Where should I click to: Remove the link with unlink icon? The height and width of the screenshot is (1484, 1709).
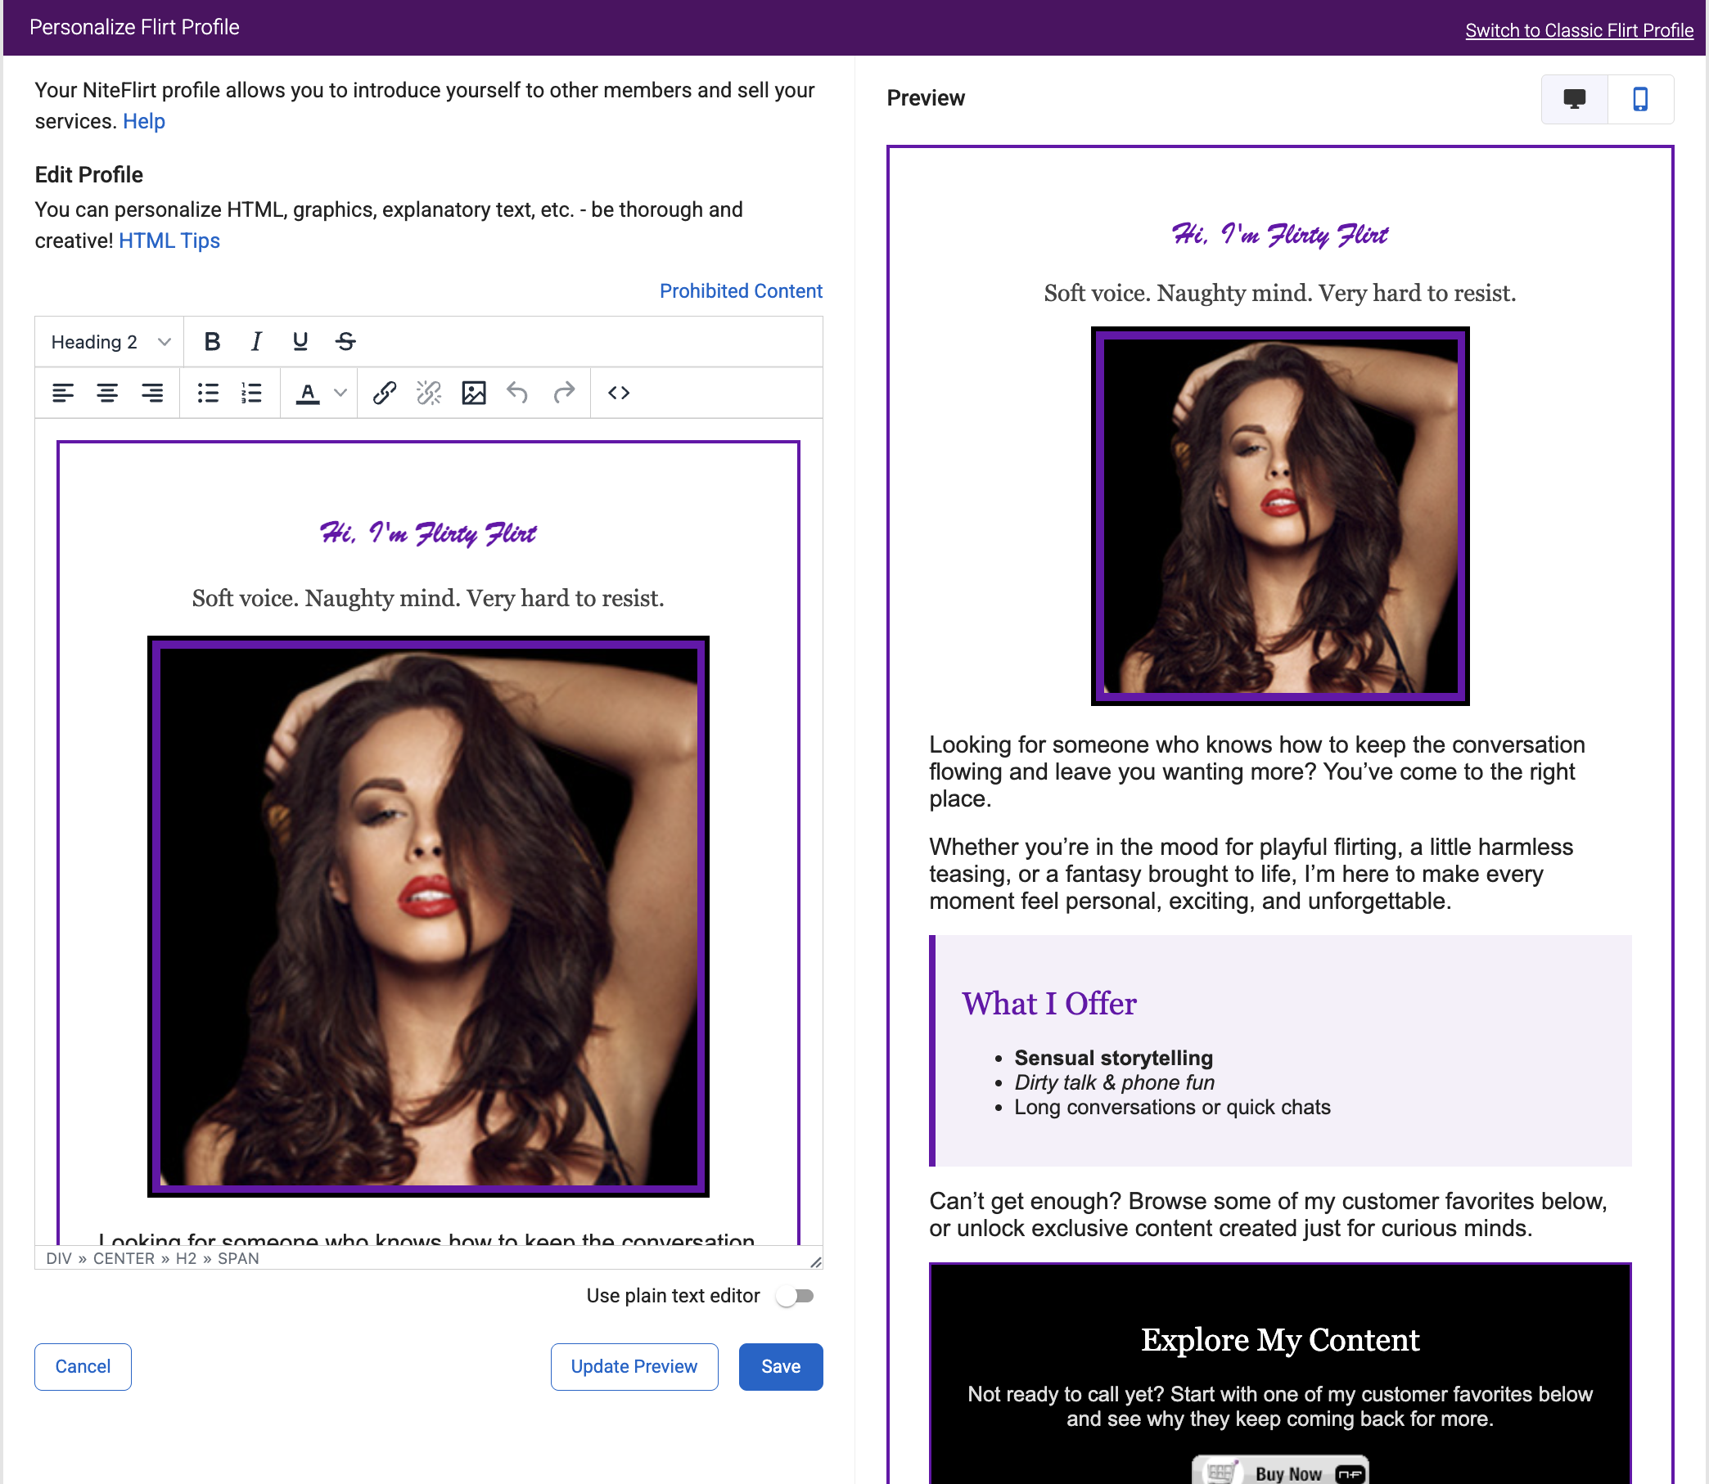(429, 393)
